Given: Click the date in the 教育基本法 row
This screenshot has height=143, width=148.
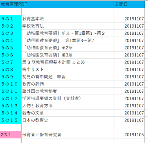Looking at the screenshot, I should [129, 19].
